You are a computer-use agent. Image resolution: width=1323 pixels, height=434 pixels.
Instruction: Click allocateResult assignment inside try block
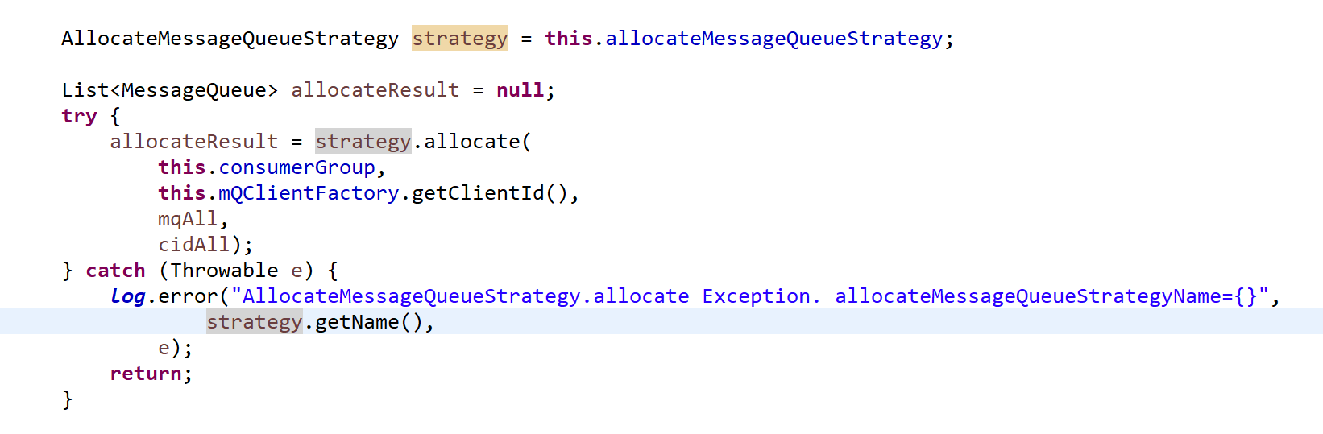pyautogui.click(x=193, y=142)
